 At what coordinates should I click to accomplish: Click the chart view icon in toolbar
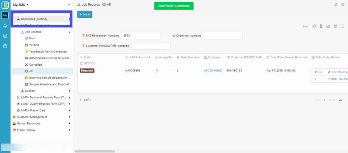pos(328,26)
